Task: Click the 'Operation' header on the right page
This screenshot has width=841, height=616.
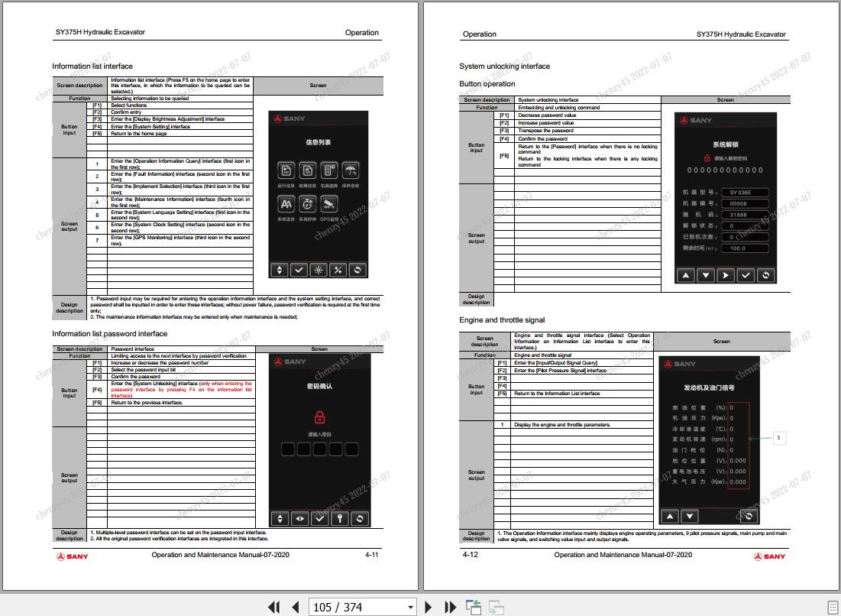Action: coord(480,34)
